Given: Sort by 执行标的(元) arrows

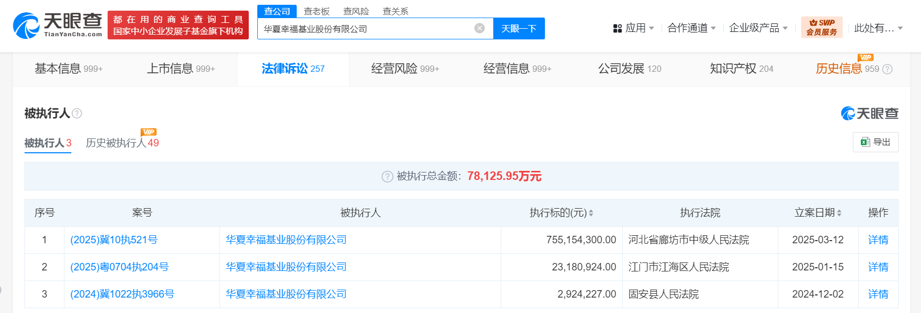Looking at the screenshot, I should tap(591, 213).
